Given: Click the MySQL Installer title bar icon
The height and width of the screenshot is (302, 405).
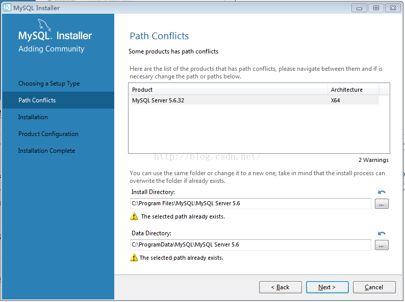Looking at the screenshot, I should 7,8.
